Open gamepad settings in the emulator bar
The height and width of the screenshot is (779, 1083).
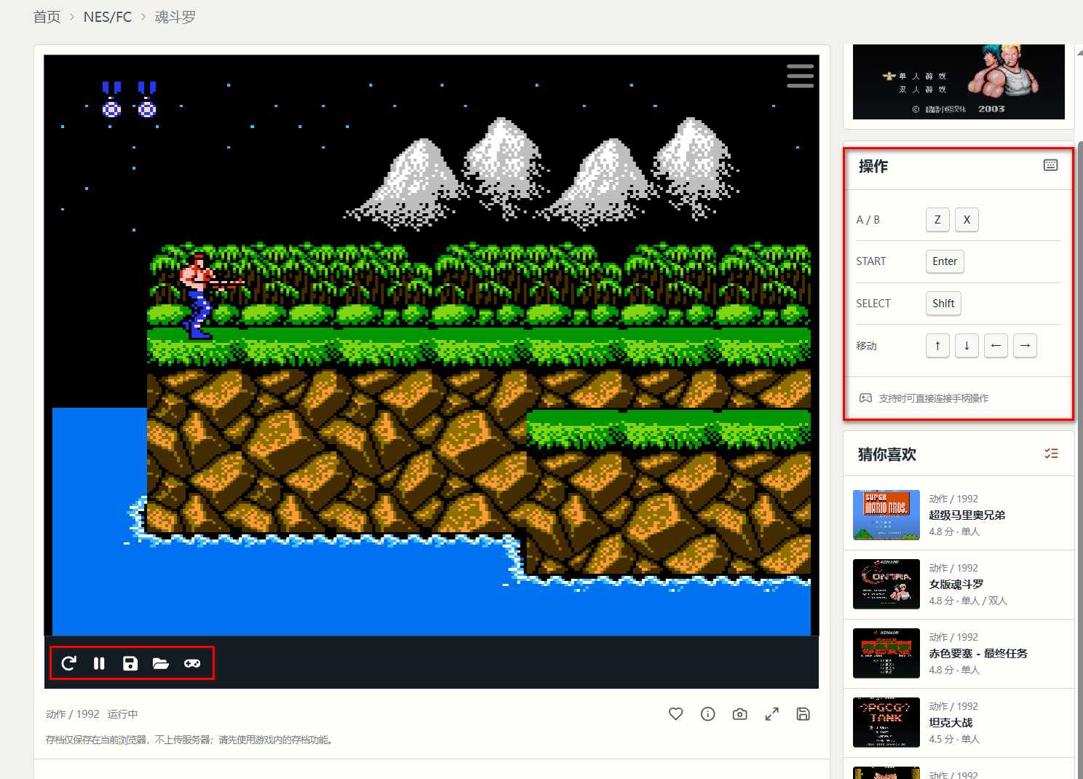point(192,663)
